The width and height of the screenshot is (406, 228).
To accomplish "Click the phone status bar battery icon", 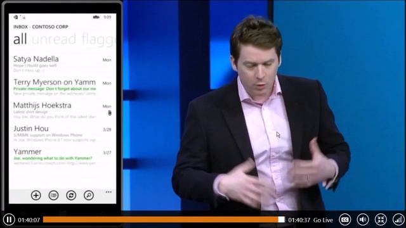I will [x=96, y=17].
